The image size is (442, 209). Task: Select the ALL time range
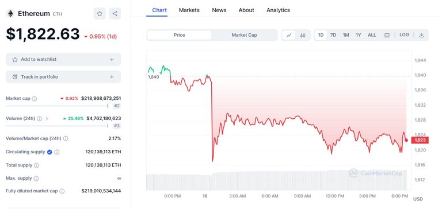(372, 35)
